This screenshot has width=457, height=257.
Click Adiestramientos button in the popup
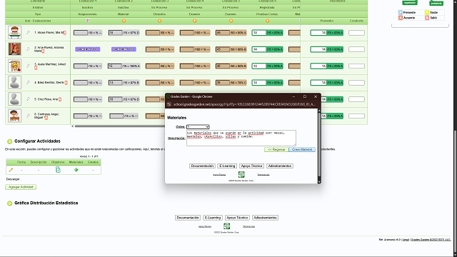(280, 166)
